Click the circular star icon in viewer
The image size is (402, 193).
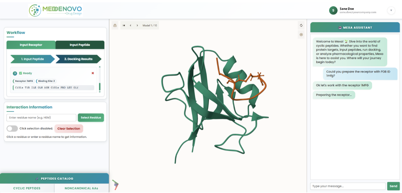pyautogui.click(x=301, y=35)
